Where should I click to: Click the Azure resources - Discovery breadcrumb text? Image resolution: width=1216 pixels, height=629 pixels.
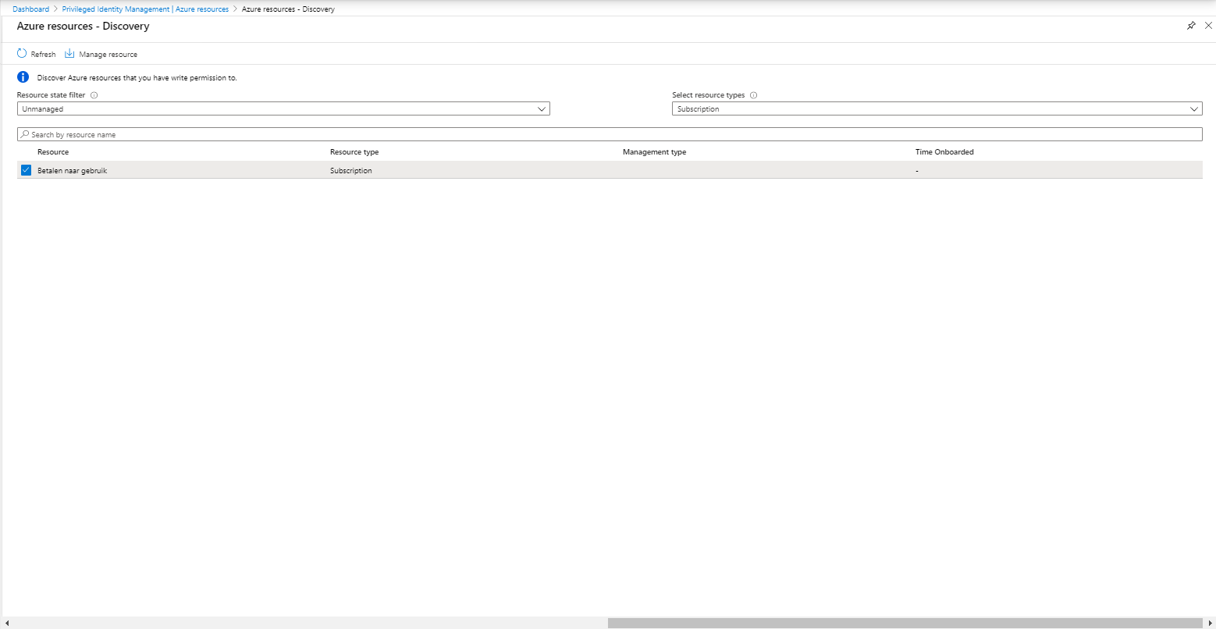click(288, 9)
